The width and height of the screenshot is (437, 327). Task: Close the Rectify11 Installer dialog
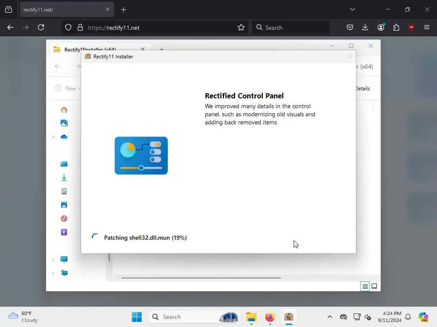click(x=350, y=57)
